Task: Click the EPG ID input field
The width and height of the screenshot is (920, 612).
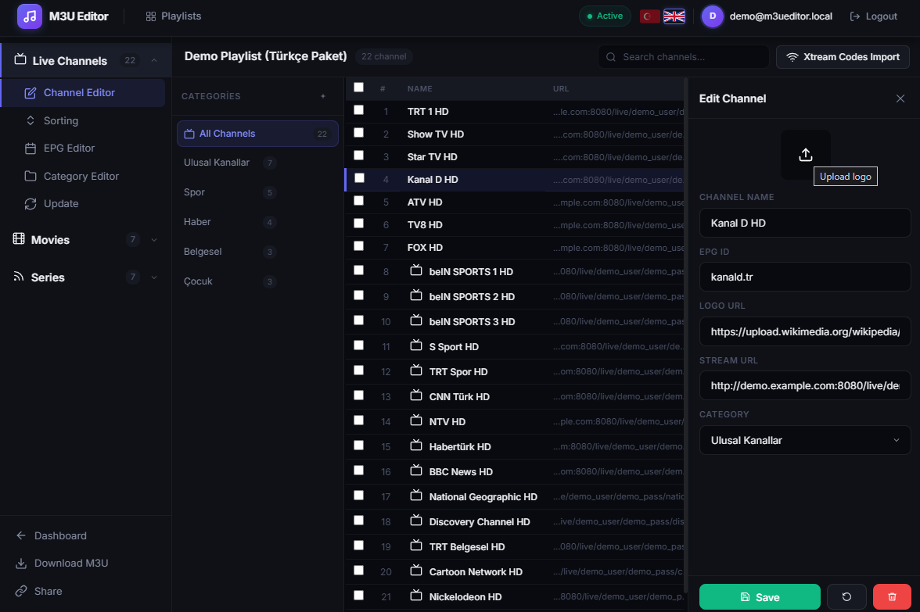Action: click(805, 277)
